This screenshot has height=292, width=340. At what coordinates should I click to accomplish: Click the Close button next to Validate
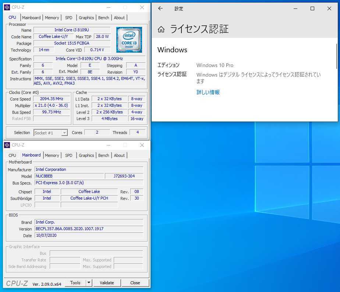135,283
